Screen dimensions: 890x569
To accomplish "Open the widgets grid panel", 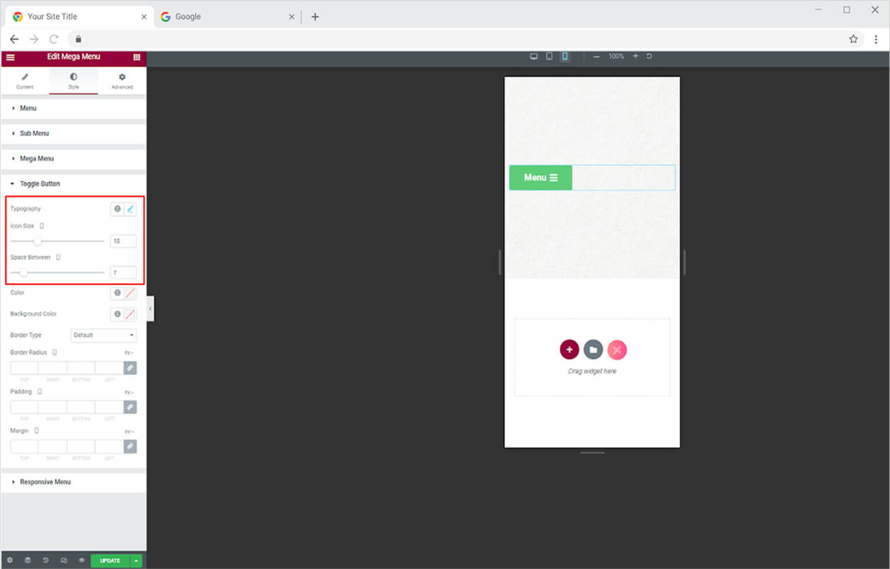I will tap(137, 57).
